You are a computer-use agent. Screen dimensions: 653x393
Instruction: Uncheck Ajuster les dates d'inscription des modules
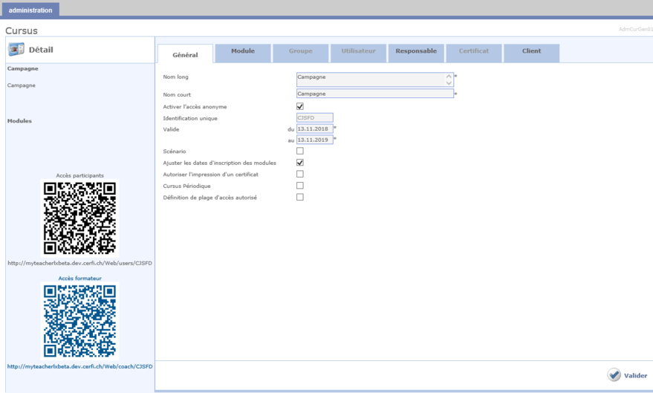point(300,162)
